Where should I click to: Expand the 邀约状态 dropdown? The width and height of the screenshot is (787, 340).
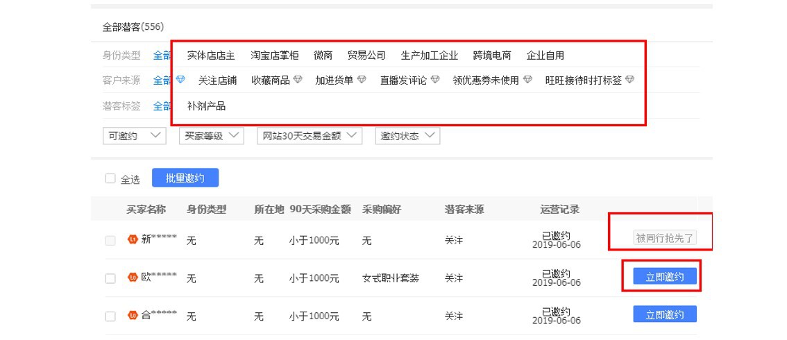[407, 136]
